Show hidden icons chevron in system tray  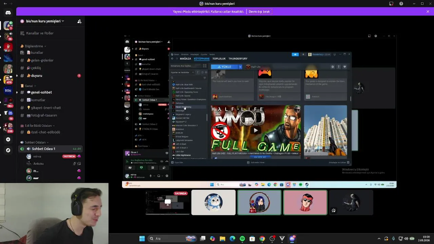tap(379, 239)
